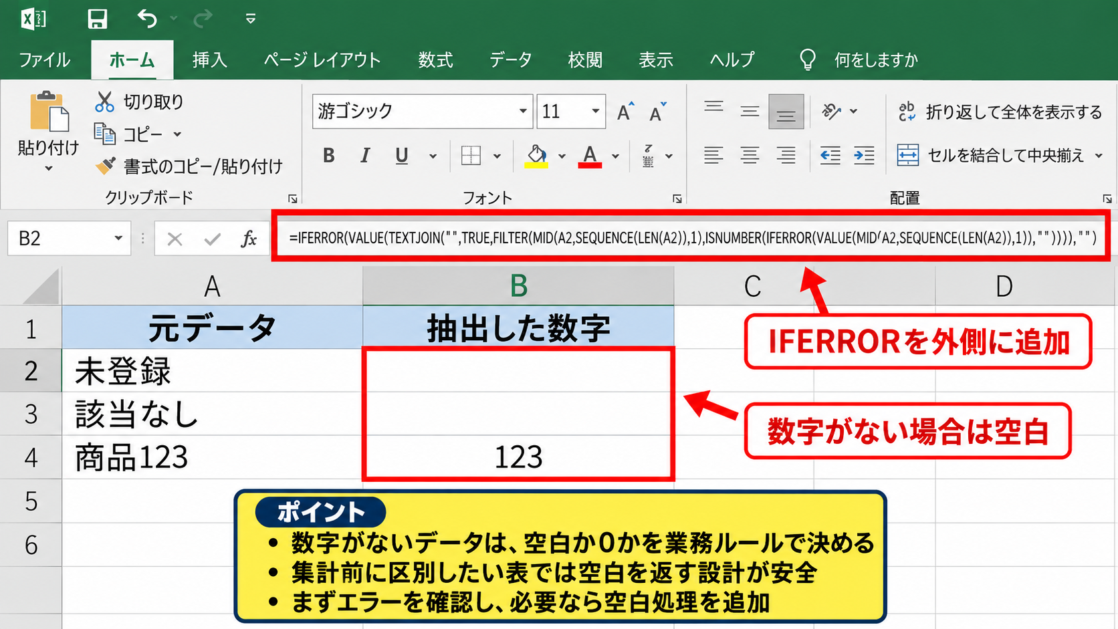Viewport: 1118px width, 629px height.
Task: Switch to the 挿入 tab
Action: [209, 60]
